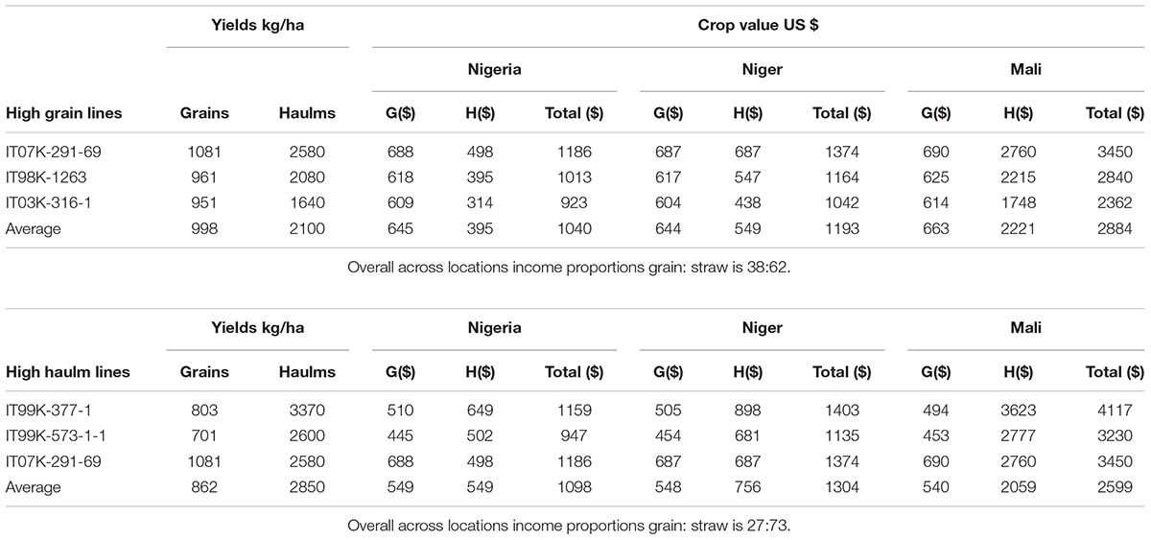Select the 'High haulm lines' column header
This screenshot has width=1151, height=540.
point(68,372)
